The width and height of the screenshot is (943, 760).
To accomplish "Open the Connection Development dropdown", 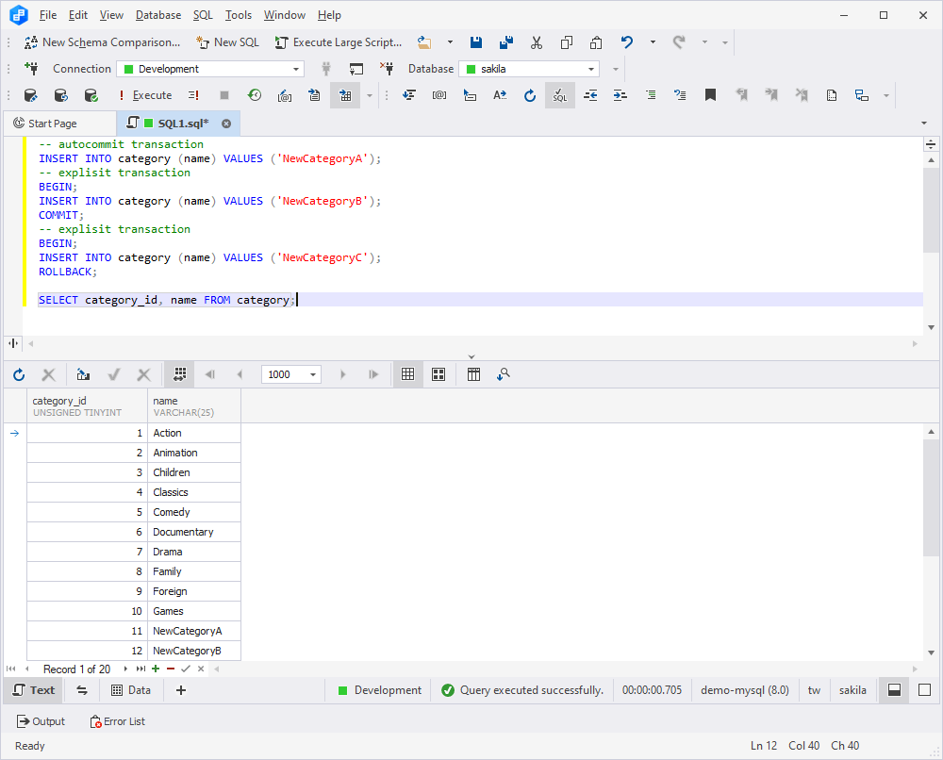I will (210, 69).
